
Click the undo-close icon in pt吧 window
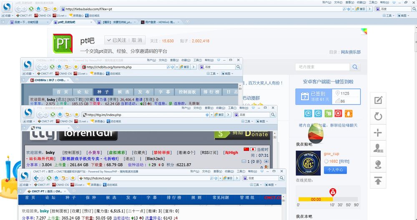[46, 9]
